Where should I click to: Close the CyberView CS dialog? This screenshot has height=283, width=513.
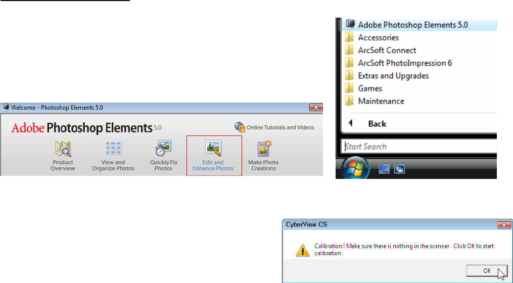coord(504,225)
